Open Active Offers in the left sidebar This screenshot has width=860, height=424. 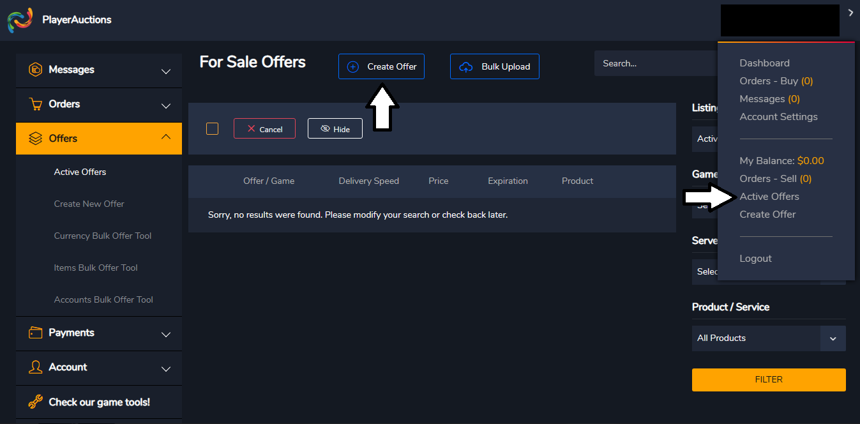[x=80, y=172]
